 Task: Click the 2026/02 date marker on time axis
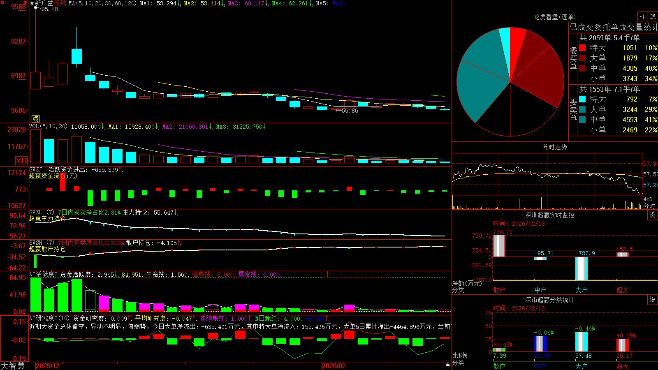(x=334, y=366)
